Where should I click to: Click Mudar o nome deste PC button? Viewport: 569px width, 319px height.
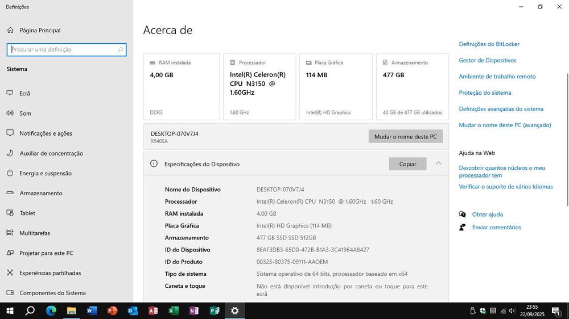(405, 136)
